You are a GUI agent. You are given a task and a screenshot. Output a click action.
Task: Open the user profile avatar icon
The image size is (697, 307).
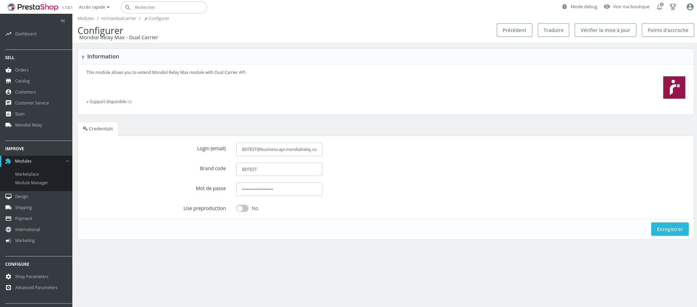tap(690, 7)
